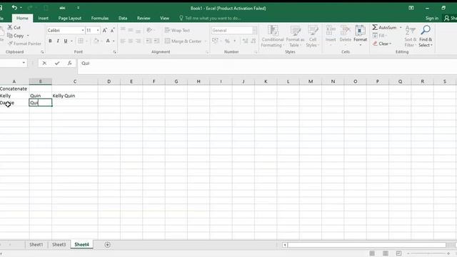This screenshot has width=457, height=257.
Task: Click Increase Decimal icon
Action: (x=245, y=41)
